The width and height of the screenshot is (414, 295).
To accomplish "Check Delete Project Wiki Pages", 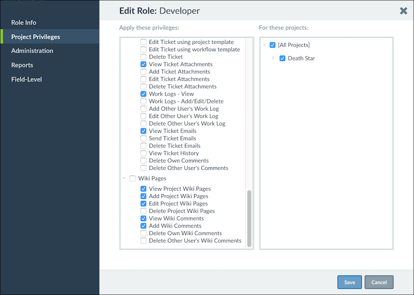I will point(143,211).
